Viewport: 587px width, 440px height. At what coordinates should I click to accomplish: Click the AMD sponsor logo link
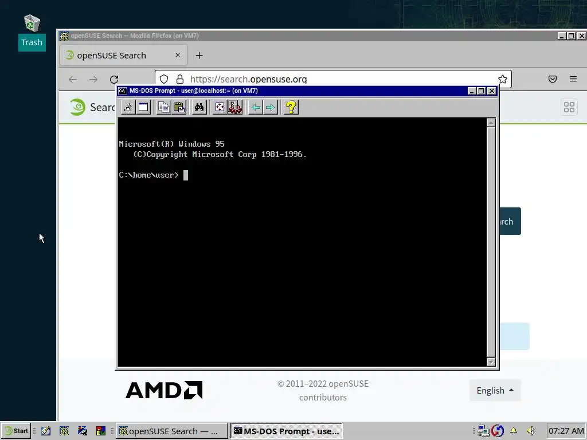pyautogui.click(x=164, y=390)
